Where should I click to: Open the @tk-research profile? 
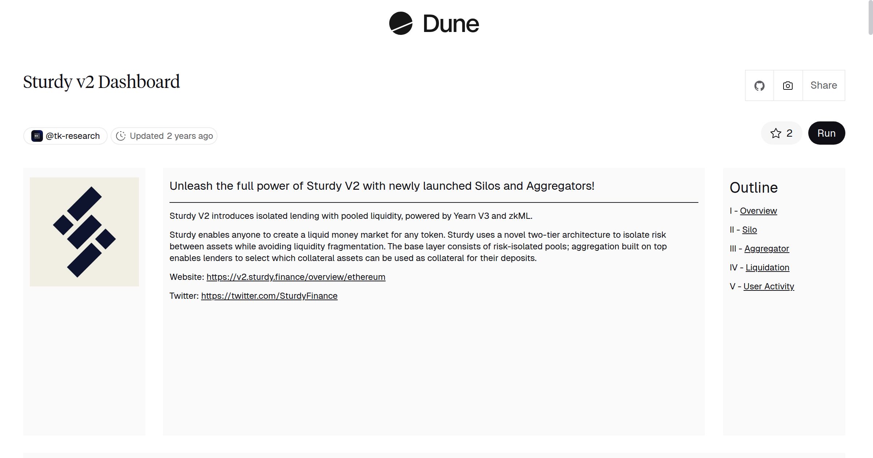pyautogui.click(x=72, y=136)
